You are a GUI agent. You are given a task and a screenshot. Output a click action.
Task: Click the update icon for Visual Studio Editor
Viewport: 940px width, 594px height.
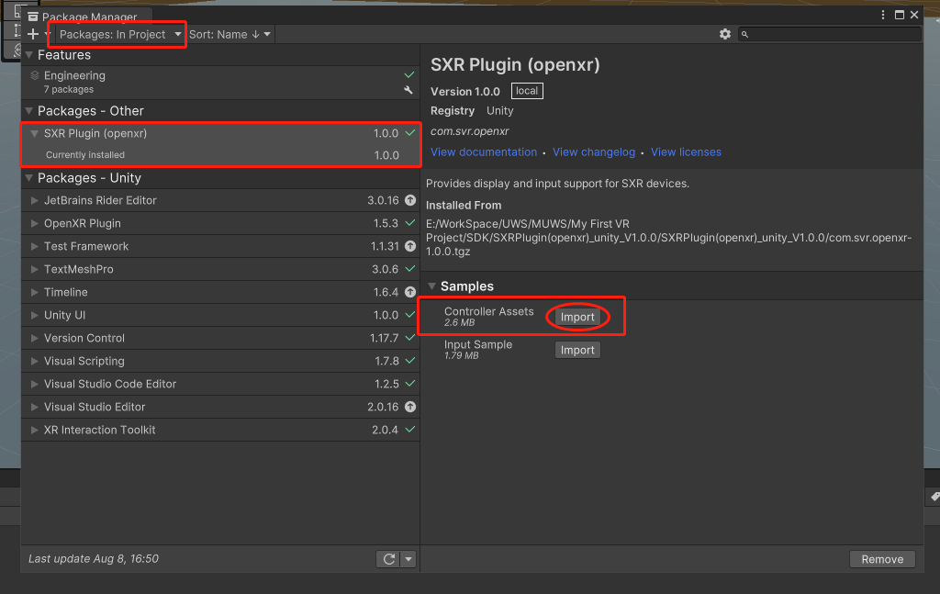point(409,407)
